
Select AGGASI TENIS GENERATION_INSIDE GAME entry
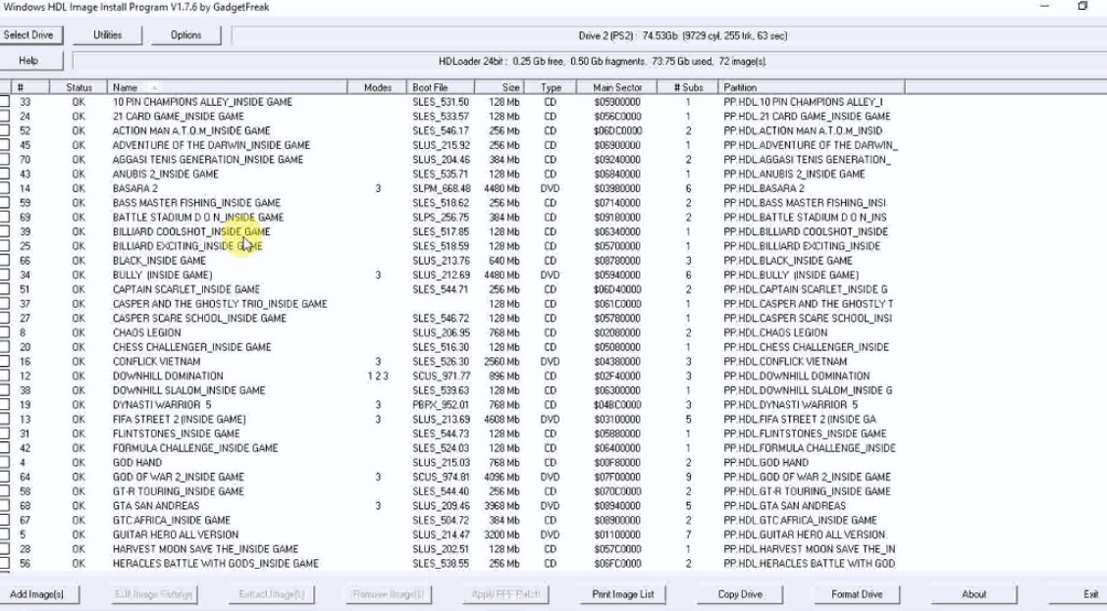point(208,160)
